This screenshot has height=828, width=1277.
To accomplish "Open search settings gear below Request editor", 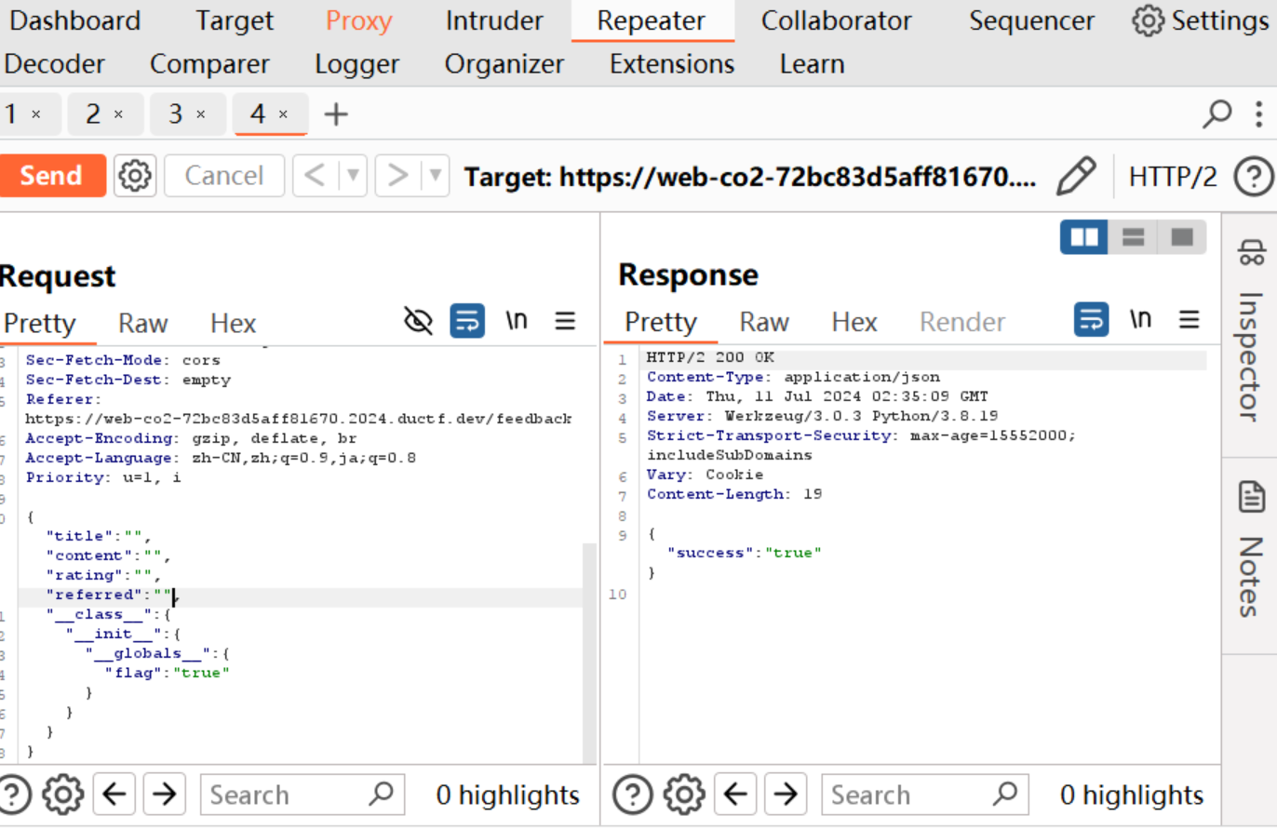I will [63, 794].
